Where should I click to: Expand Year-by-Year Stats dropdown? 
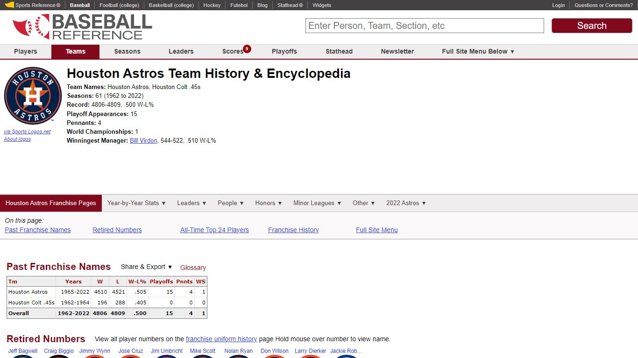coord(136,203)
